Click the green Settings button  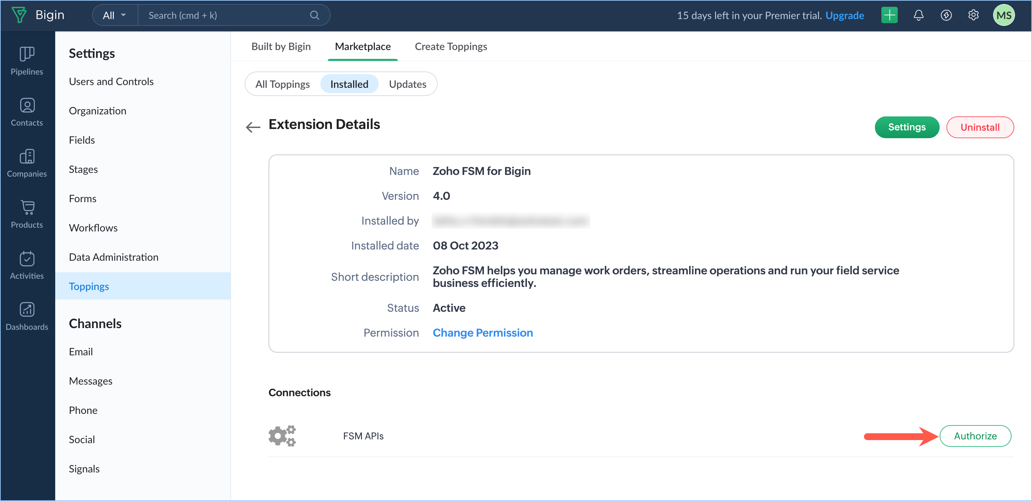907,127
